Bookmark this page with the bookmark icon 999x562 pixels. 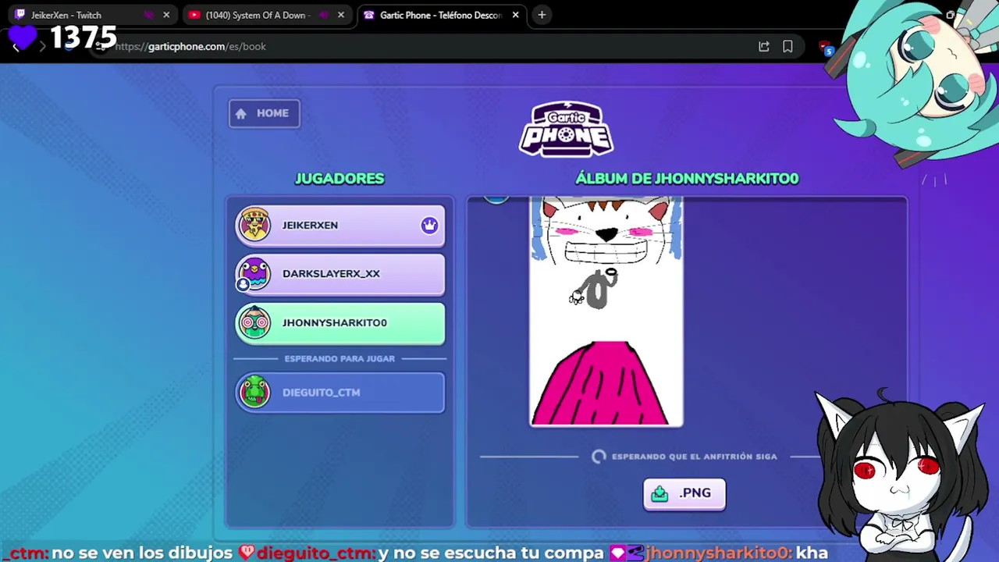pyautogui.click(x=788, y=46)
